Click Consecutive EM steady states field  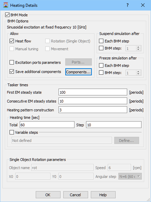tap(93, 101)
